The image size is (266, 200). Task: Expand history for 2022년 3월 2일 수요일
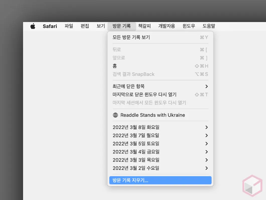[x=160, y=168]
